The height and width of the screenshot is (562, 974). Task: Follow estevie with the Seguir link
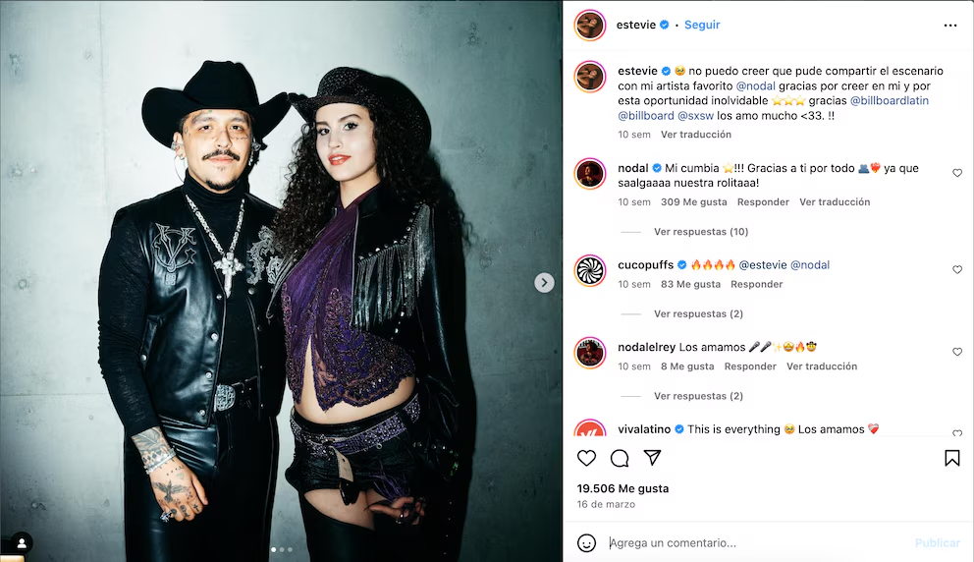[702, 25]
